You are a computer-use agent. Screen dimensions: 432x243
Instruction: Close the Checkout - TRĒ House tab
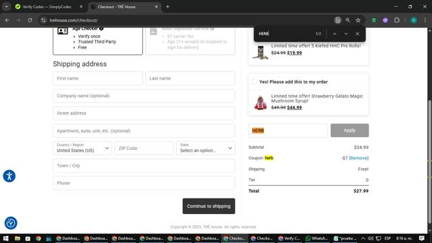point(156,7)
